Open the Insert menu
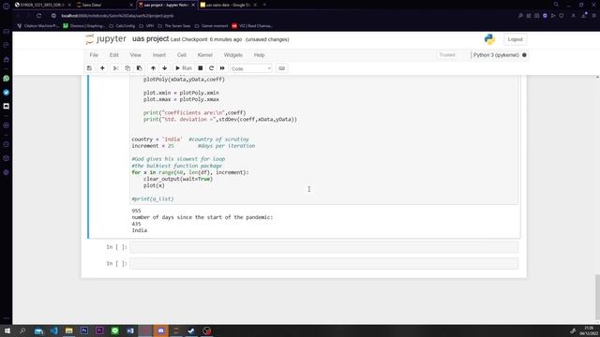This screenshot has height=337, width=600. [x=159, y=55]
